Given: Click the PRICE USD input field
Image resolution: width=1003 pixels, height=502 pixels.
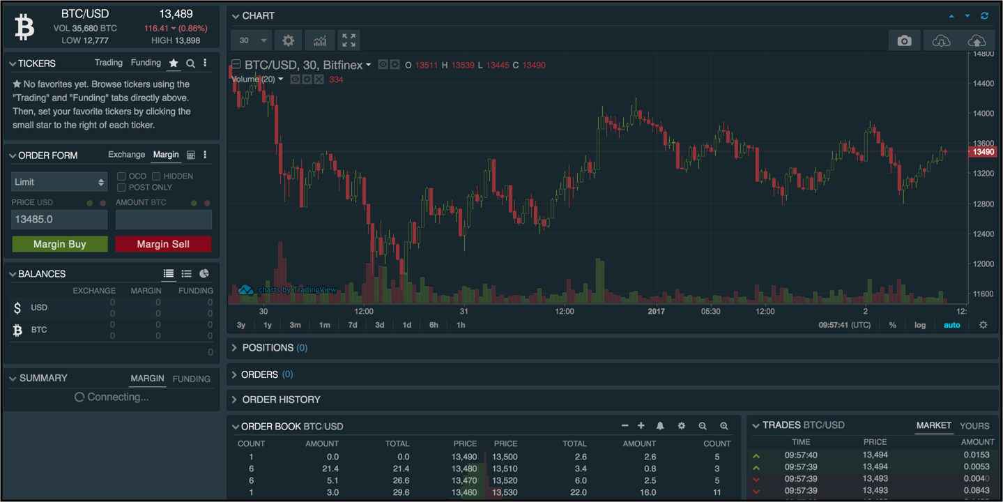Looking at the screenshot, I should tap(59, 220).
